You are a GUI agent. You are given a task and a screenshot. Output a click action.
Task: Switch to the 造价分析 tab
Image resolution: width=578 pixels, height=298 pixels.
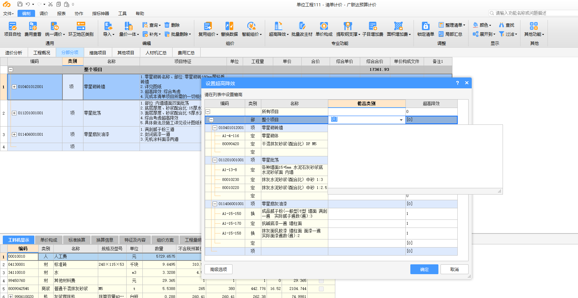click(14, 53)
